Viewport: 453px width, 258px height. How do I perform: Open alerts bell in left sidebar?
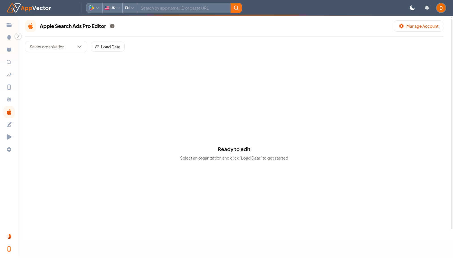coord(9,37)
